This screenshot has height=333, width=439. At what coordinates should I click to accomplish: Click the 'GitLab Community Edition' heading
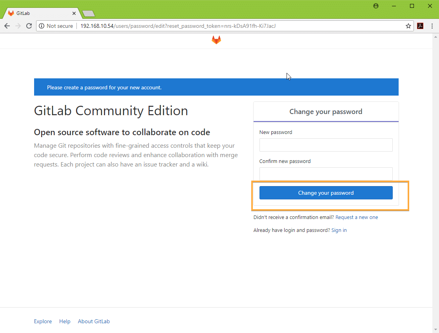pyautogui.click(x=111, y=111)
